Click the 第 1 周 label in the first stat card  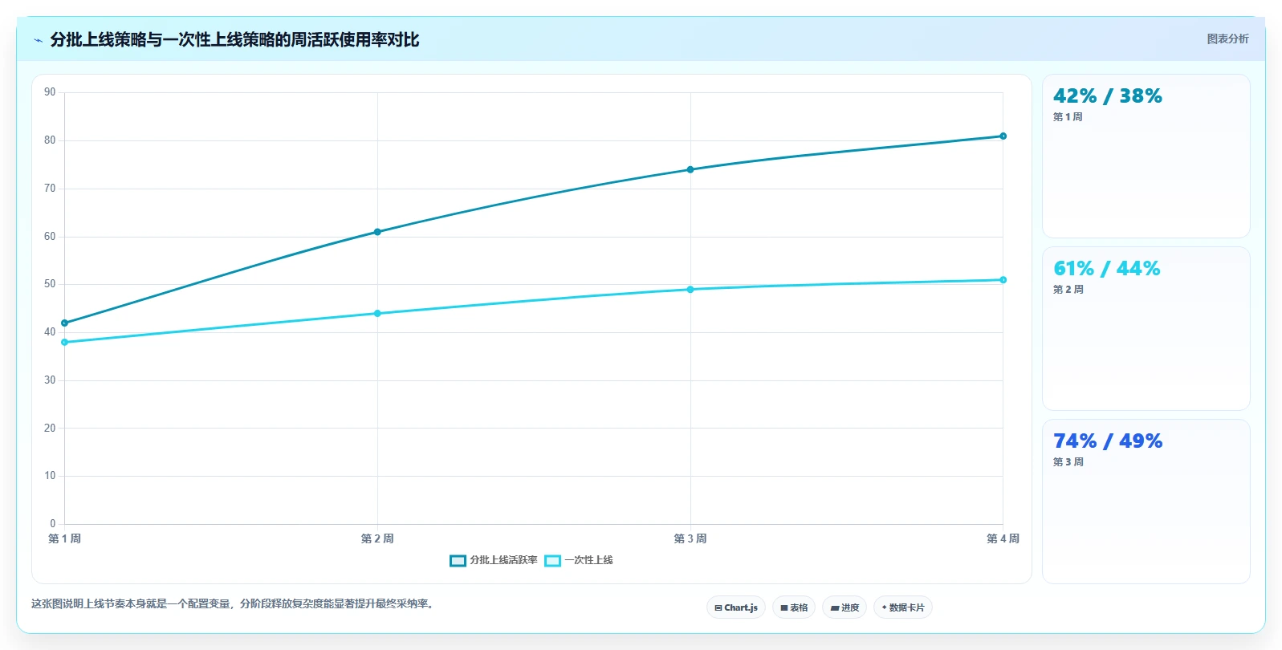coord(1068,117)
